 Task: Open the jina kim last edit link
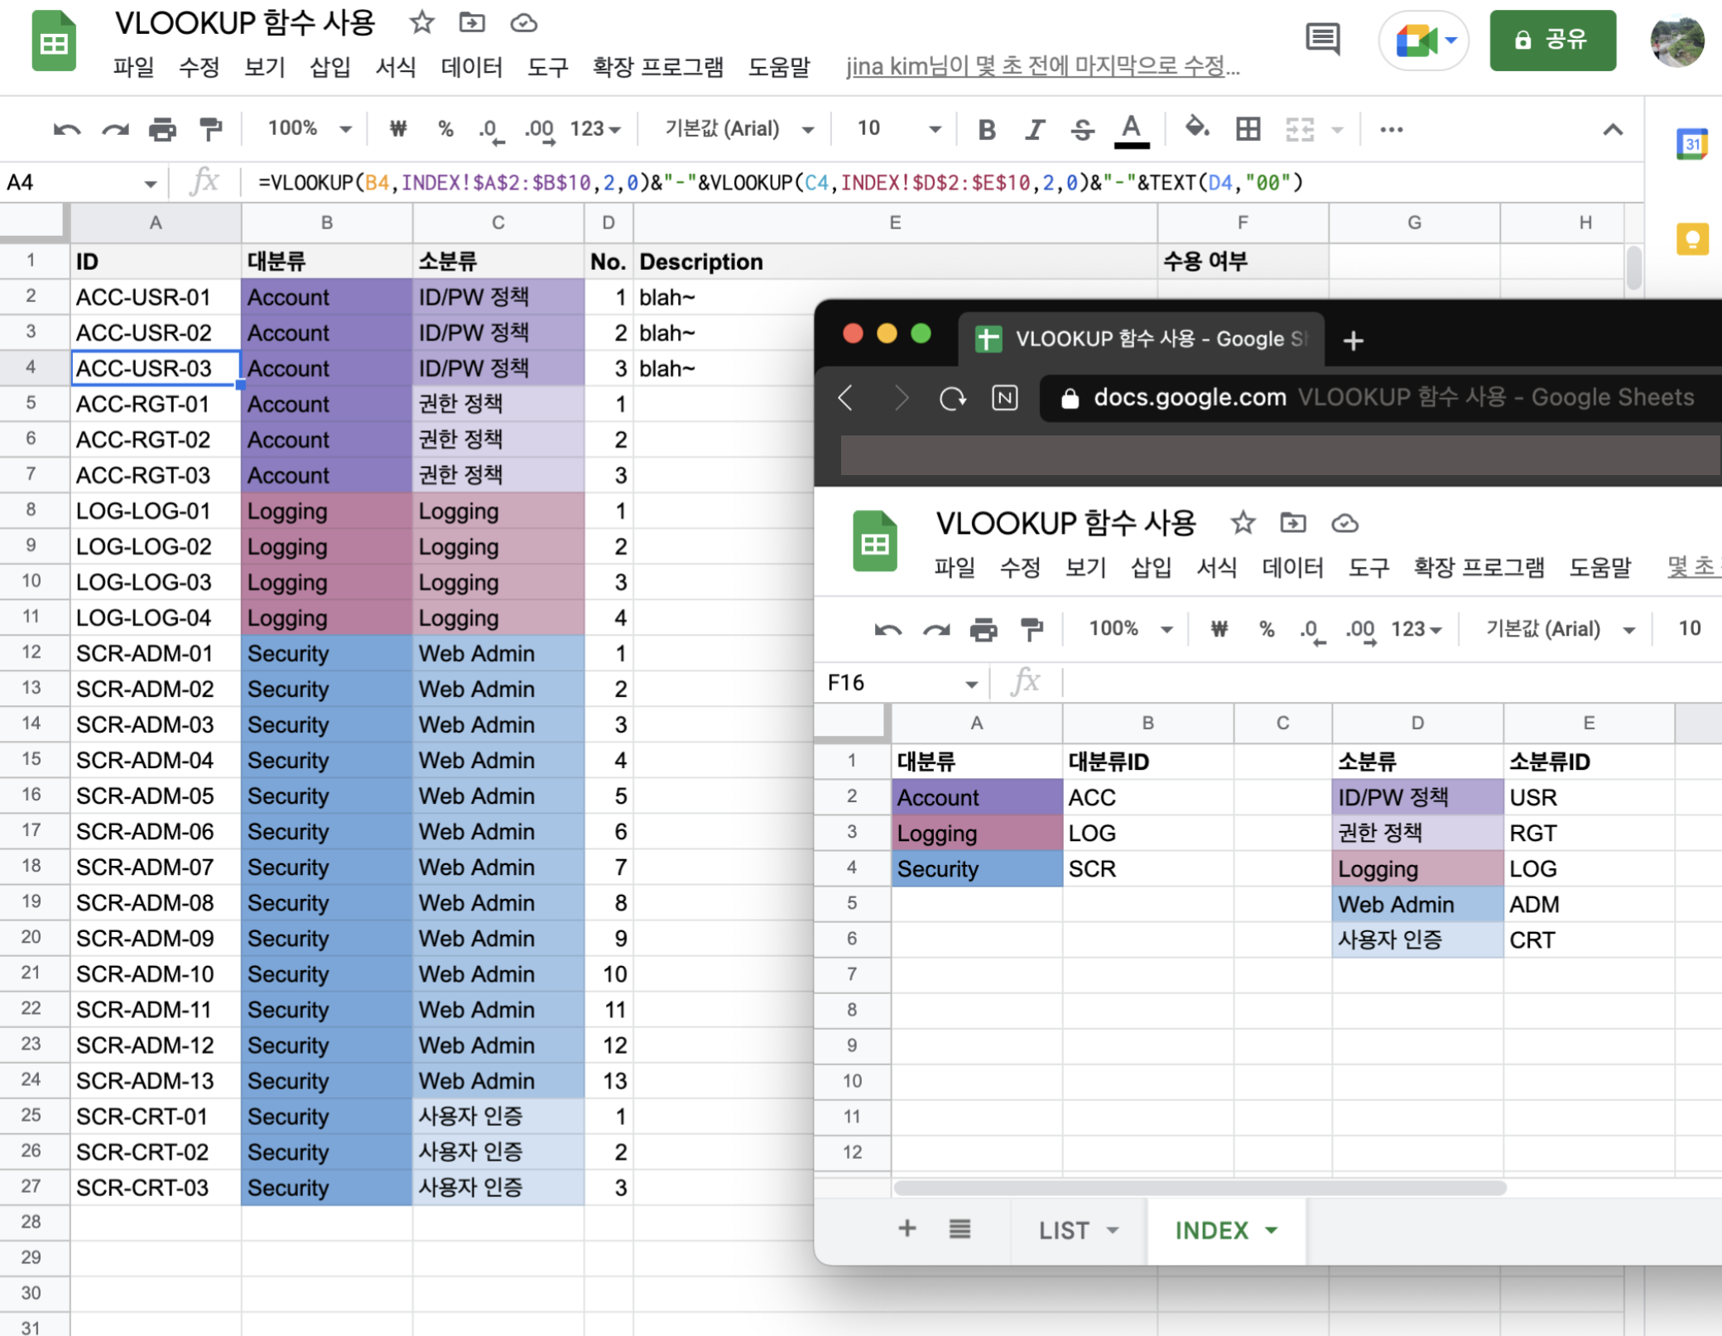coord(1042,66)
